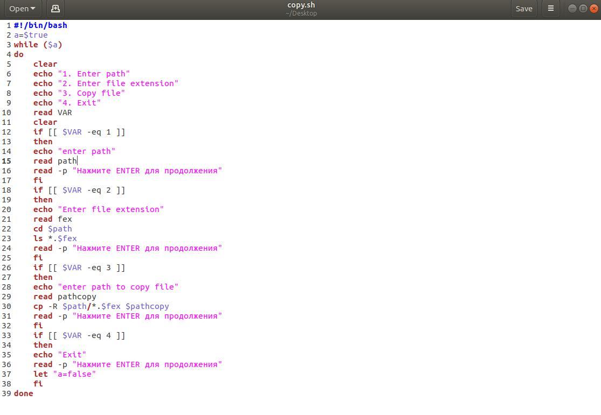Viewport: 601px width, 415px height.
Task: Click the 'cp -R $path/*.$fex $pathcopy' line
Action: (101, 307)
